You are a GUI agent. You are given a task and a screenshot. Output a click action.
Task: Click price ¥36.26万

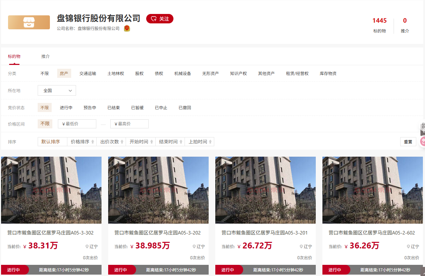362,246
